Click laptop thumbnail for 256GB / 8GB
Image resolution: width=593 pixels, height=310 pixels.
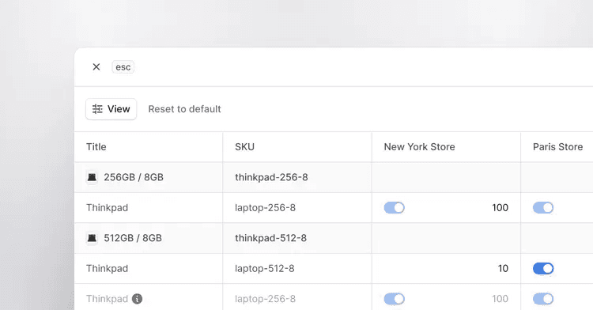(92, 177)
